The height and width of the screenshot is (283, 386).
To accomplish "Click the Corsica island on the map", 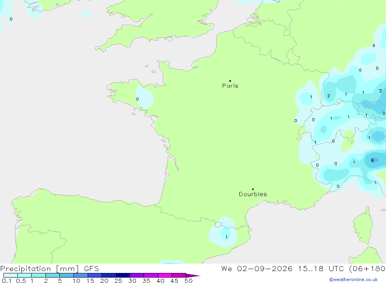I will coord(363,225).
